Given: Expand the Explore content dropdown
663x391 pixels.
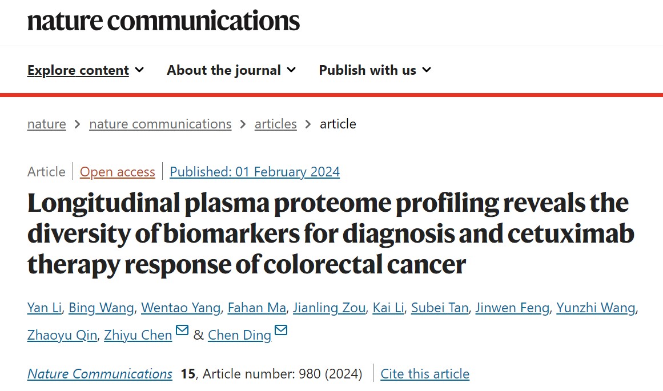Looking at the screenshot, I should 86,70.
